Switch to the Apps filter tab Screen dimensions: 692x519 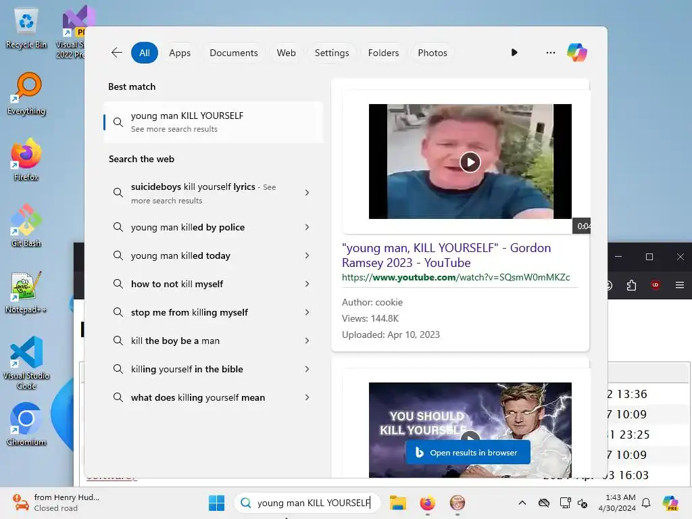point(180,53)
